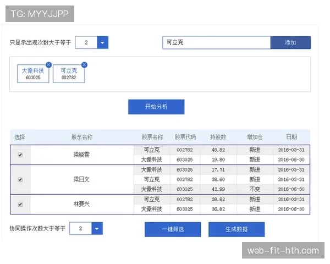Click the 增加仓 column header

[x=255, y=137]
